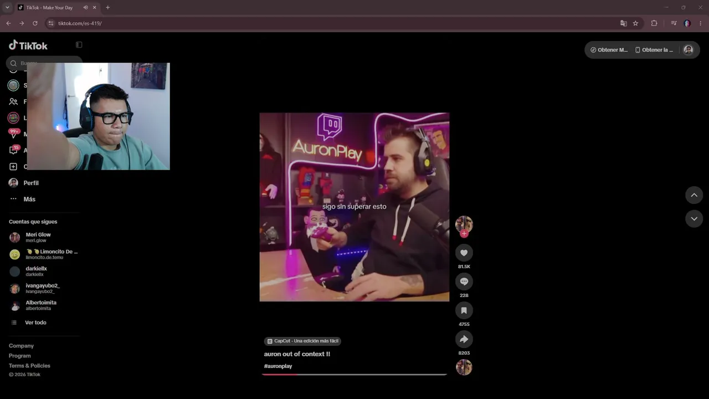Expand the Program footer section
The height and width of the screenshot is (399, 709).
[x=20, y=356]
